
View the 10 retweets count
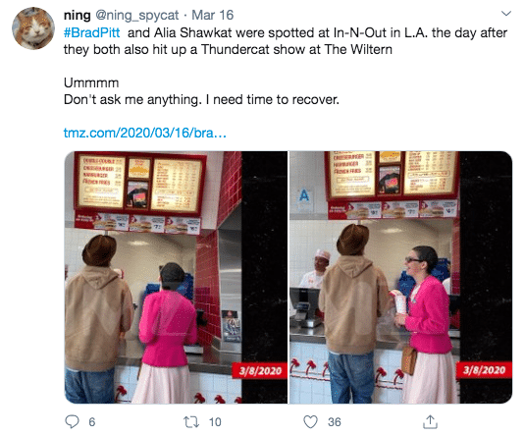[x=215, y=422]
